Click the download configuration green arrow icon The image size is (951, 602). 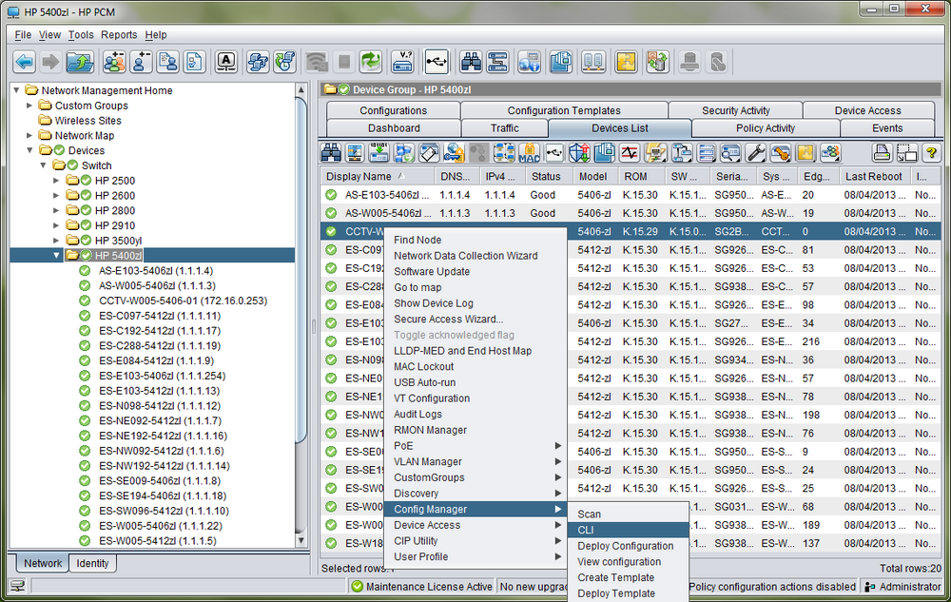tap(379, 153)
